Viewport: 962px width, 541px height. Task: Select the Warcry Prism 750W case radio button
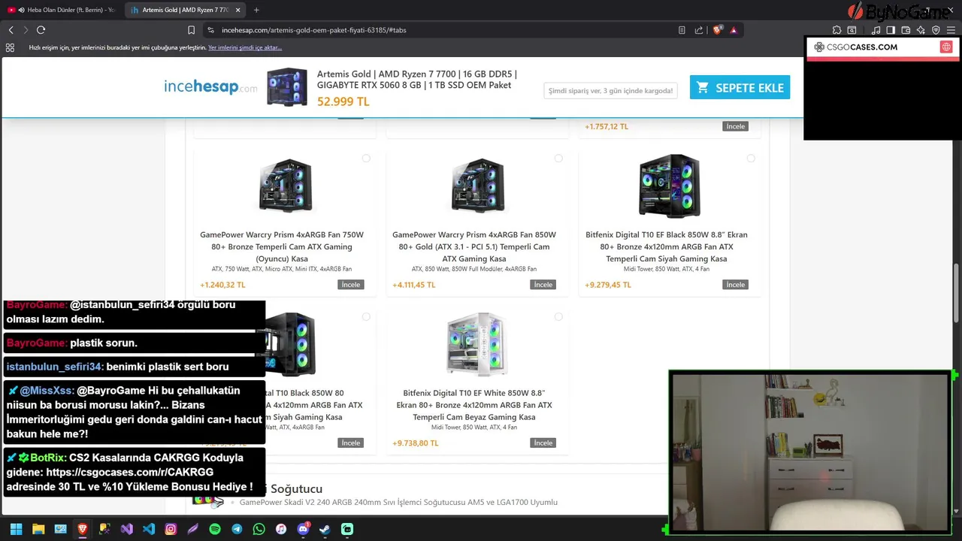366,159
